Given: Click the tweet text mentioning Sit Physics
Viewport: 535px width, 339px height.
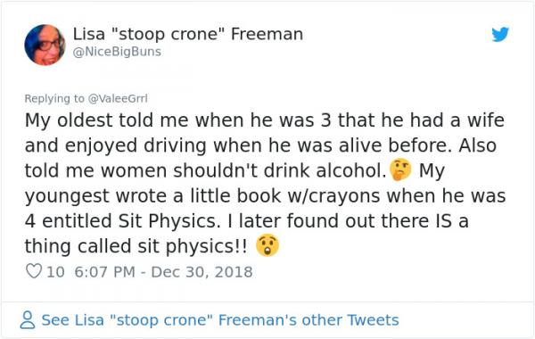Looking at the screenshot, I should coord(264,183).
